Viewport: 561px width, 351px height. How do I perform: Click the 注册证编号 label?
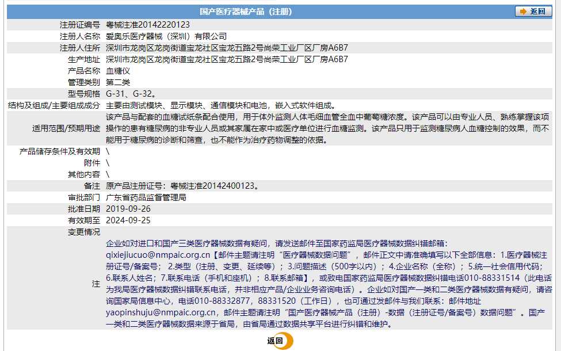click(80, 25)
